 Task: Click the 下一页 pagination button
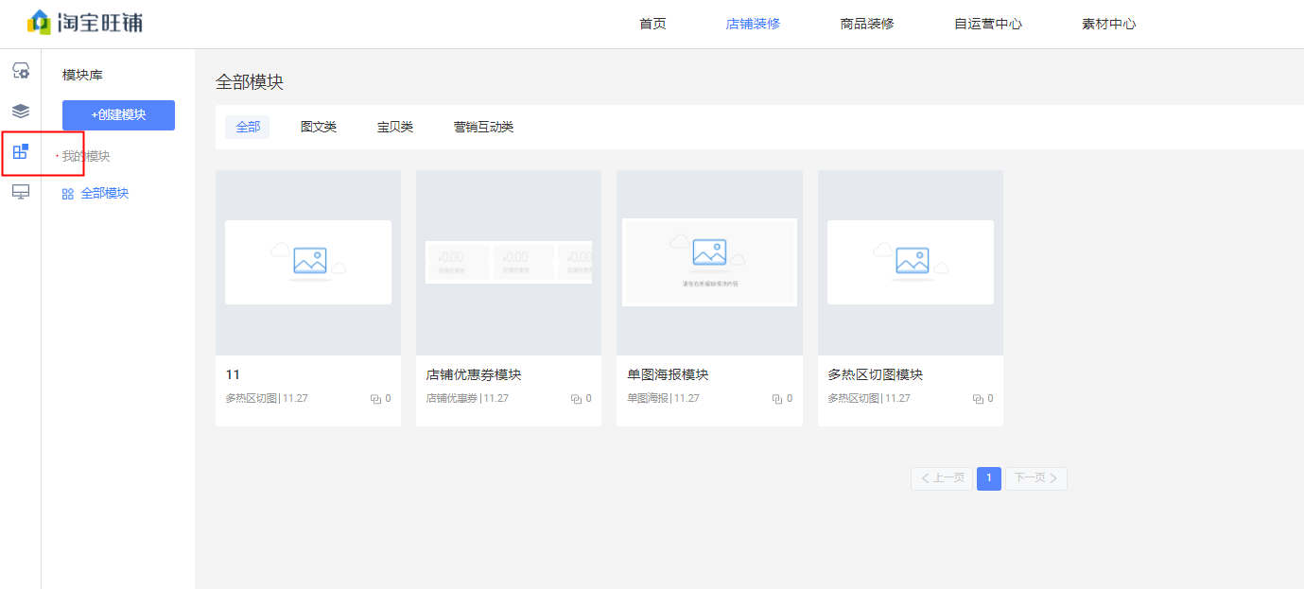(1035, 478)
